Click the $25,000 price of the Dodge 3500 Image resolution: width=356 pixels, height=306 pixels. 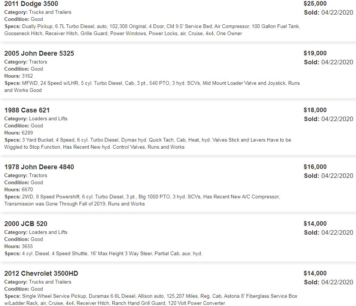coord(315,4)
